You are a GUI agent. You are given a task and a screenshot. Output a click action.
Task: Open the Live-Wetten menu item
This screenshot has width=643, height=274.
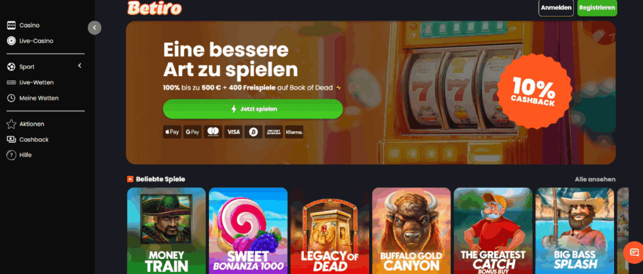coord(31,82)
